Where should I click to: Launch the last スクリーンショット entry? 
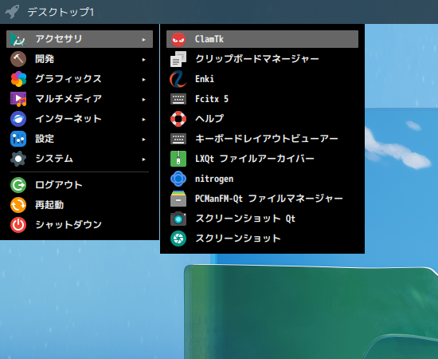pyautogui.click(x=262, y=239)
